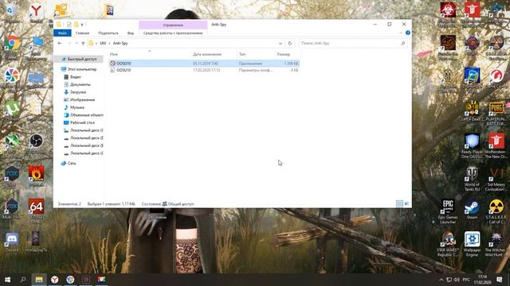The width and height of the screenshot is (510, 286).
Task: Open the S.T.A.L.K.E.R. Call of Pripyat shortcut
Action: click(496, 211)
